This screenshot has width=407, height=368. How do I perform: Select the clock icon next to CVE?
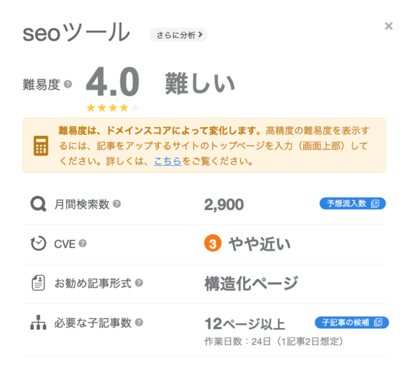38,243
